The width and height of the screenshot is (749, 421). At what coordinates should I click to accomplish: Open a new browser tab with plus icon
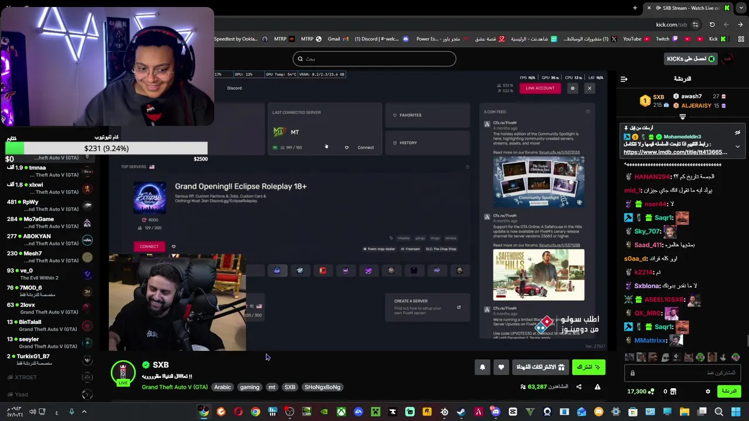point(635,8)
